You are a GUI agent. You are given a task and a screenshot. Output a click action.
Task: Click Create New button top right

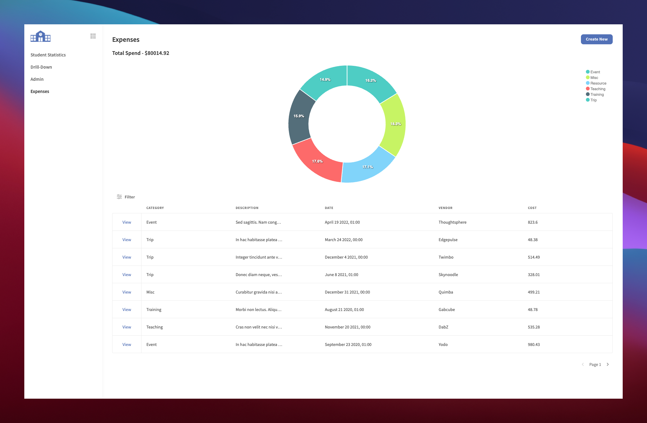pyautogui.click(x=597, y=39)
